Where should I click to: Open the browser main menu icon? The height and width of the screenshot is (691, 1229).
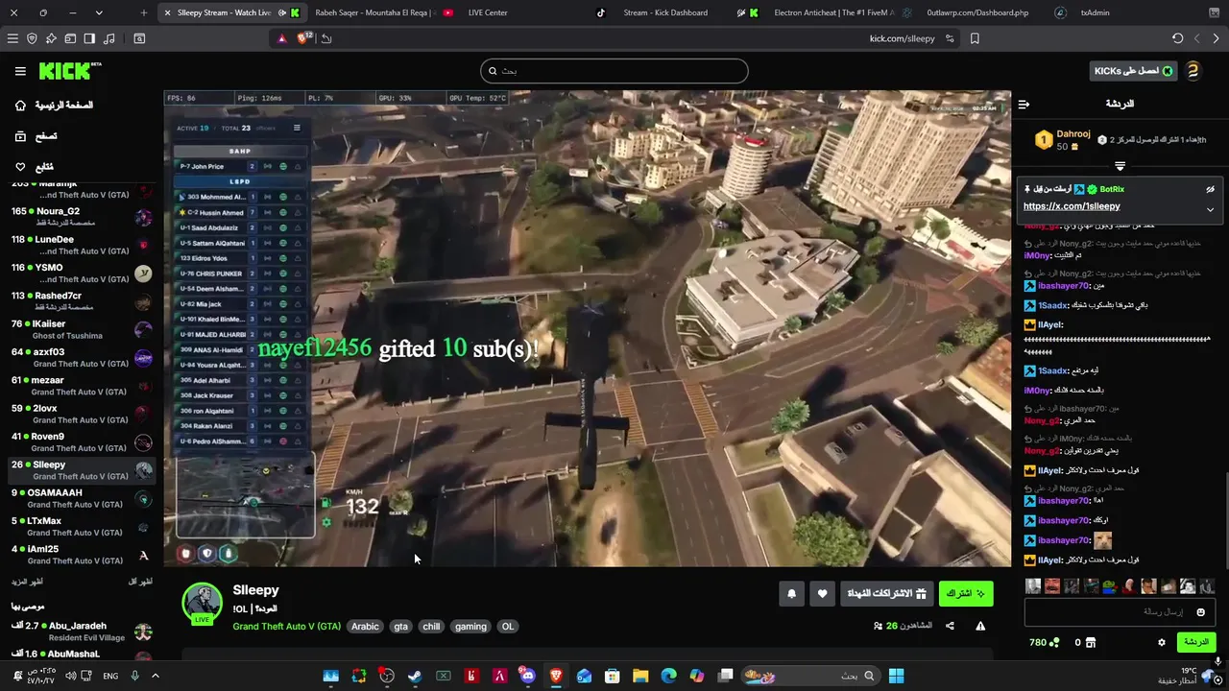(12, 38)
